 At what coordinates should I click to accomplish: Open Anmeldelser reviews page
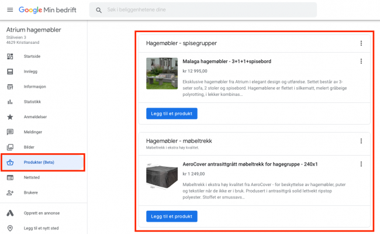point(35,117)
